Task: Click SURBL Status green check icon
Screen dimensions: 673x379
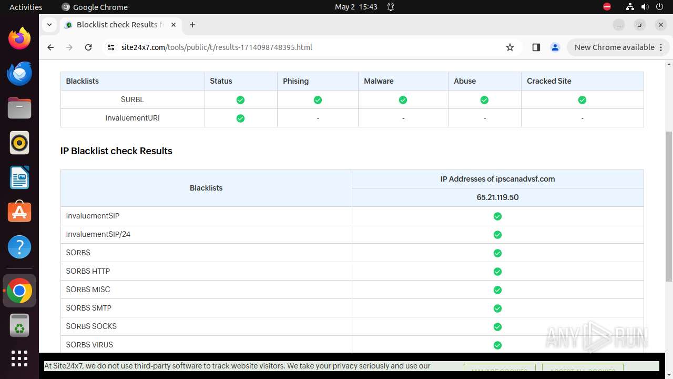Action: (240, 99)
